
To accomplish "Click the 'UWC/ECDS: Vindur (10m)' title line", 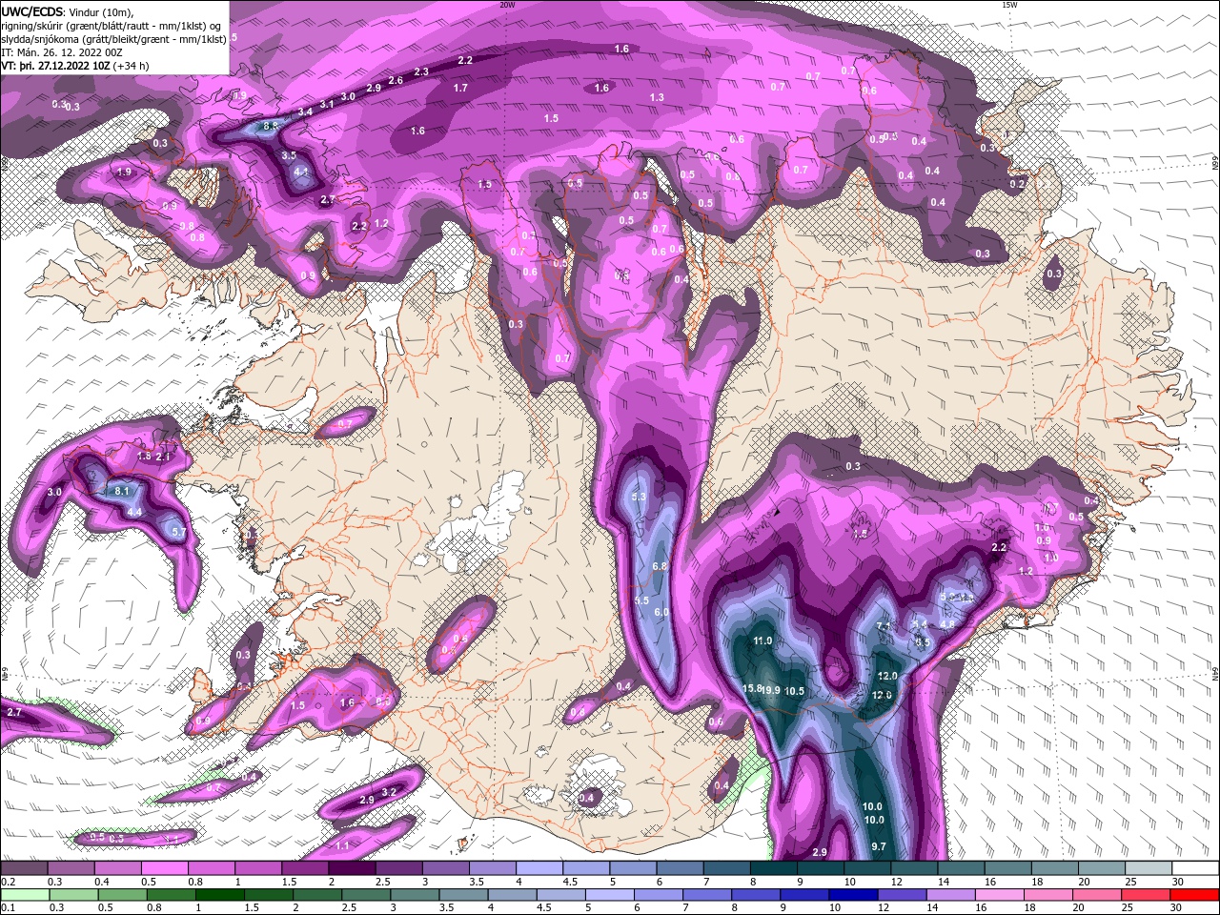I will coord(68,11).
